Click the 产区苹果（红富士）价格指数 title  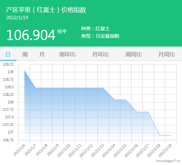(x=46, y=10)
